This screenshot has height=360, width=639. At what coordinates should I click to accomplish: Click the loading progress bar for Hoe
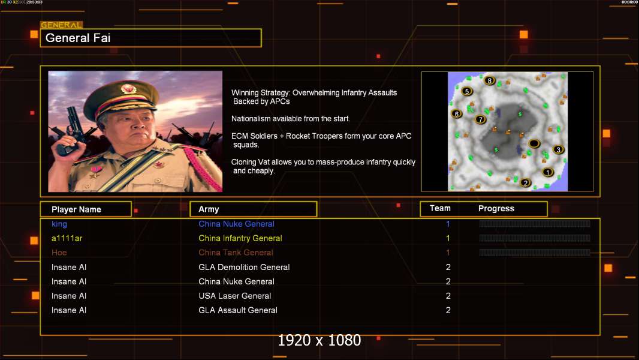click(x=535, y=253)
